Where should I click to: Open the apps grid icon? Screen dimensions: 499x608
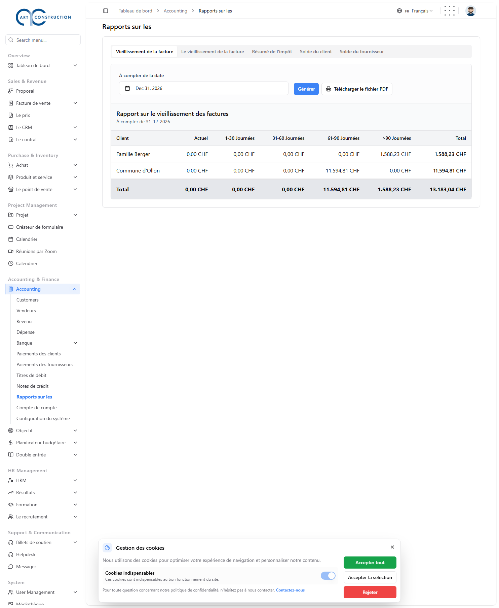point(450,11)
